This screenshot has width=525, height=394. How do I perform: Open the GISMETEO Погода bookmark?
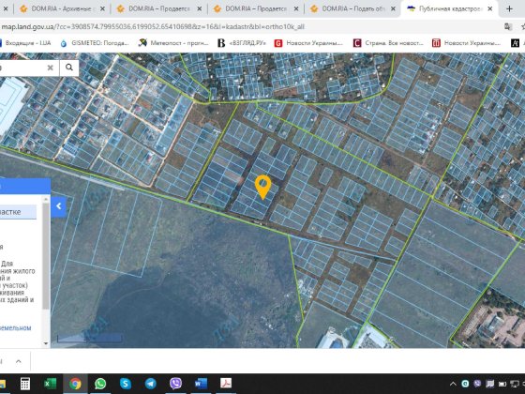(95, 43)
